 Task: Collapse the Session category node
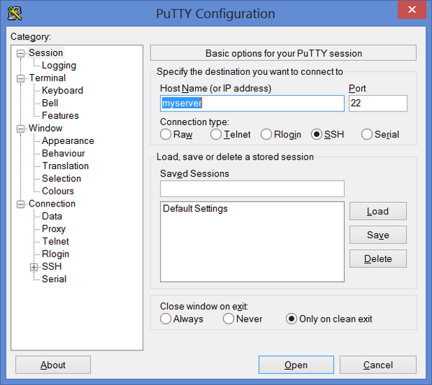(x=21, y=53)
